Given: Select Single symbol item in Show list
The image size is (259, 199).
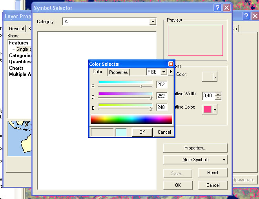Looking at the screenshot, I should point(24,49).
